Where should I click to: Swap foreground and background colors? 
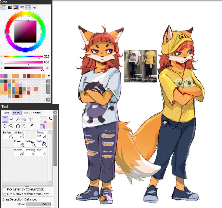50,119
